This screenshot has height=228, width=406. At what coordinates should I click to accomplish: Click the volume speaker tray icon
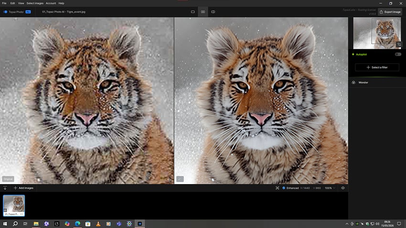[x=377, y=224]
